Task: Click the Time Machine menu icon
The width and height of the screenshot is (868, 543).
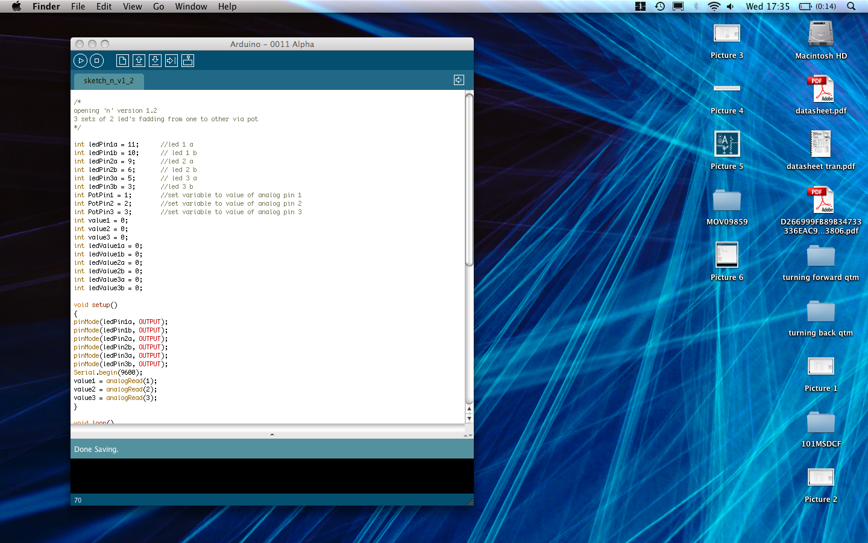Action: 660,7
